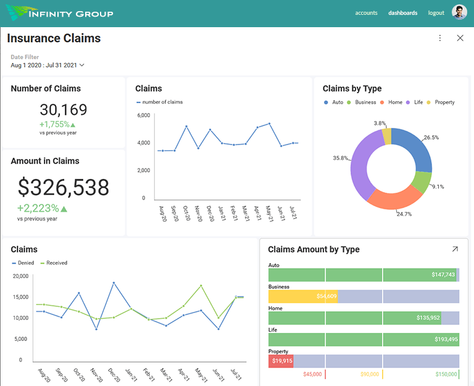Toggle the Received series legend
This screenshot has height=386, width=474.
pyautogui.click(x=54, y=263)
